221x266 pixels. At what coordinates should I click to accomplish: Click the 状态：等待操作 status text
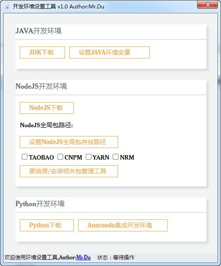pos(116,258)
